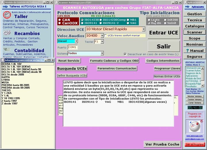Open the Diesel fuel type dropdown
The width and height of the screenshot is (207, 150).
tap(76, 41)
